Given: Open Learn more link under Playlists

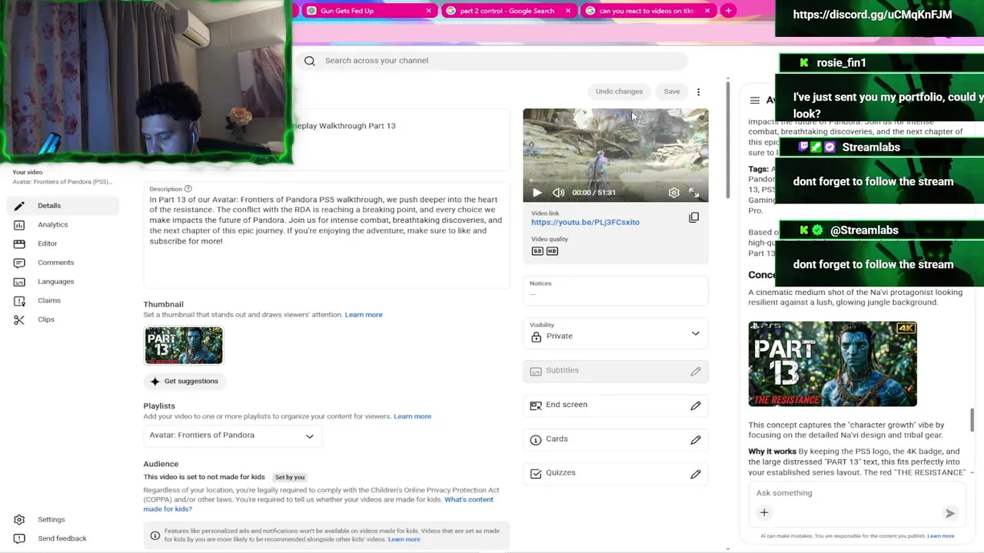Looking at the screenshot, I should (412, 416).
